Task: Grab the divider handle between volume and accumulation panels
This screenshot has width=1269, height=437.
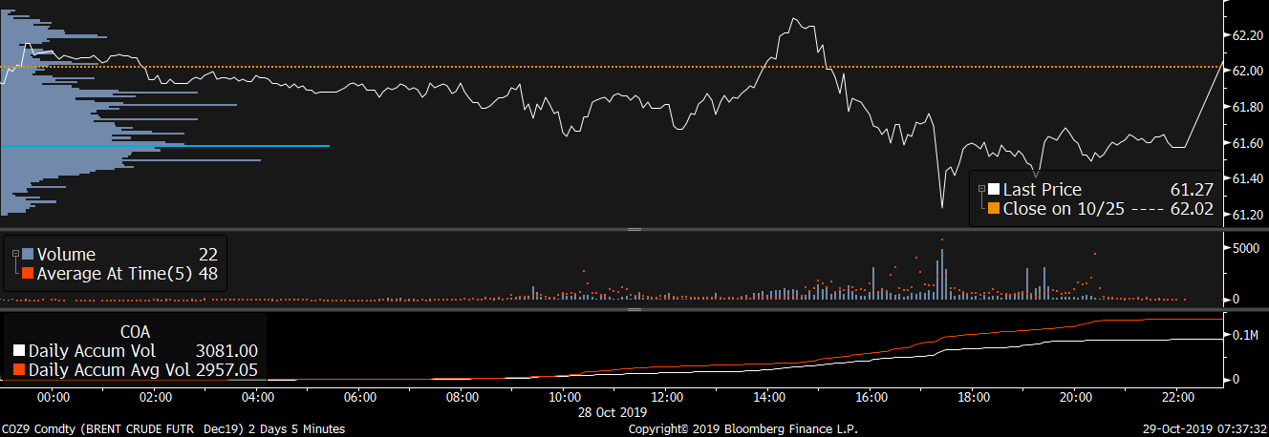Action: click(632, 309)
